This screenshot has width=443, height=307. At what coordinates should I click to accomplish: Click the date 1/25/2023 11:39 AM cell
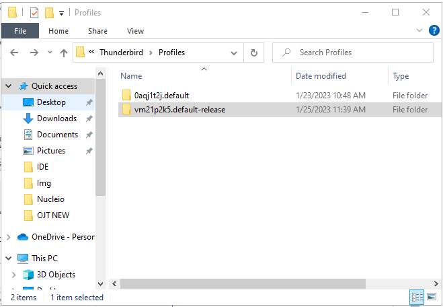pos(331,110)
